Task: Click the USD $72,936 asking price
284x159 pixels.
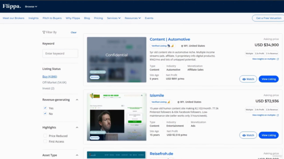Action: 267,101
